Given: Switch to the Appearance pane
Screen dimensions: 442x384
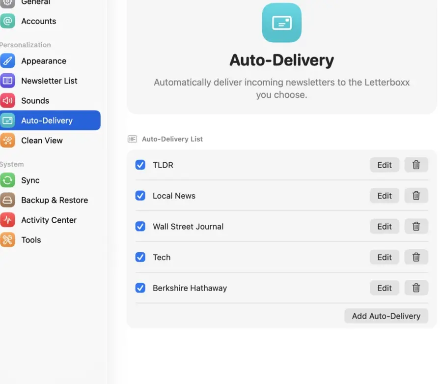Looking at the screenshot, I should point(50,61).
